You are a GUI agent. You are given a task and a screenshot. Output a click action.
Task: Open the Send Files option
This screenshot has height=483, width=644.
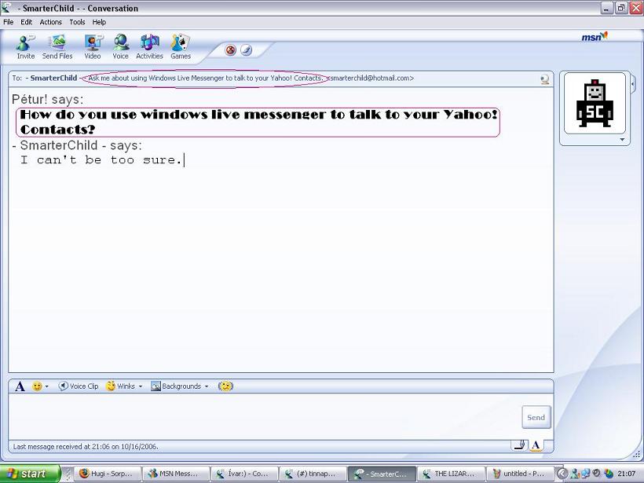57,47
